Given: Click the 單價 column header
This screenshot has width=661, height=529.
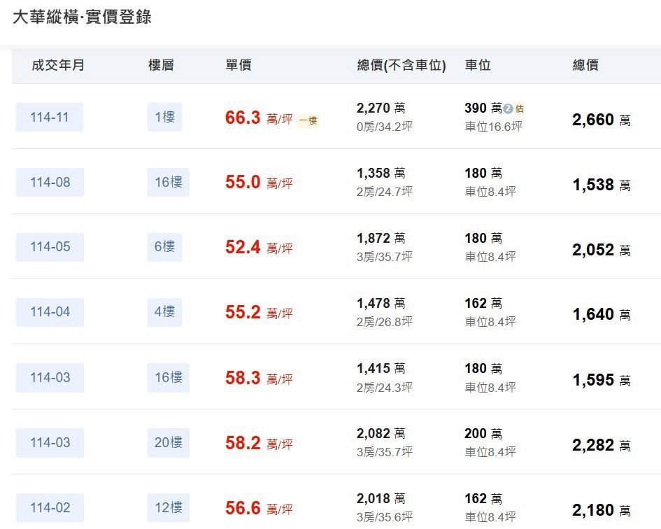Looking at the screenshot, I should tap(238, 65).
